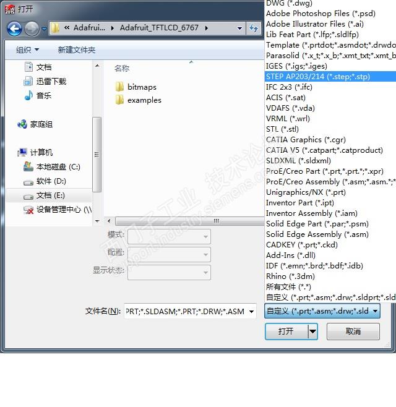This screenshot has width=396, height=407.
Task: Choose Template (*.prtdot) file type
Action: click(x=330, y=45)
